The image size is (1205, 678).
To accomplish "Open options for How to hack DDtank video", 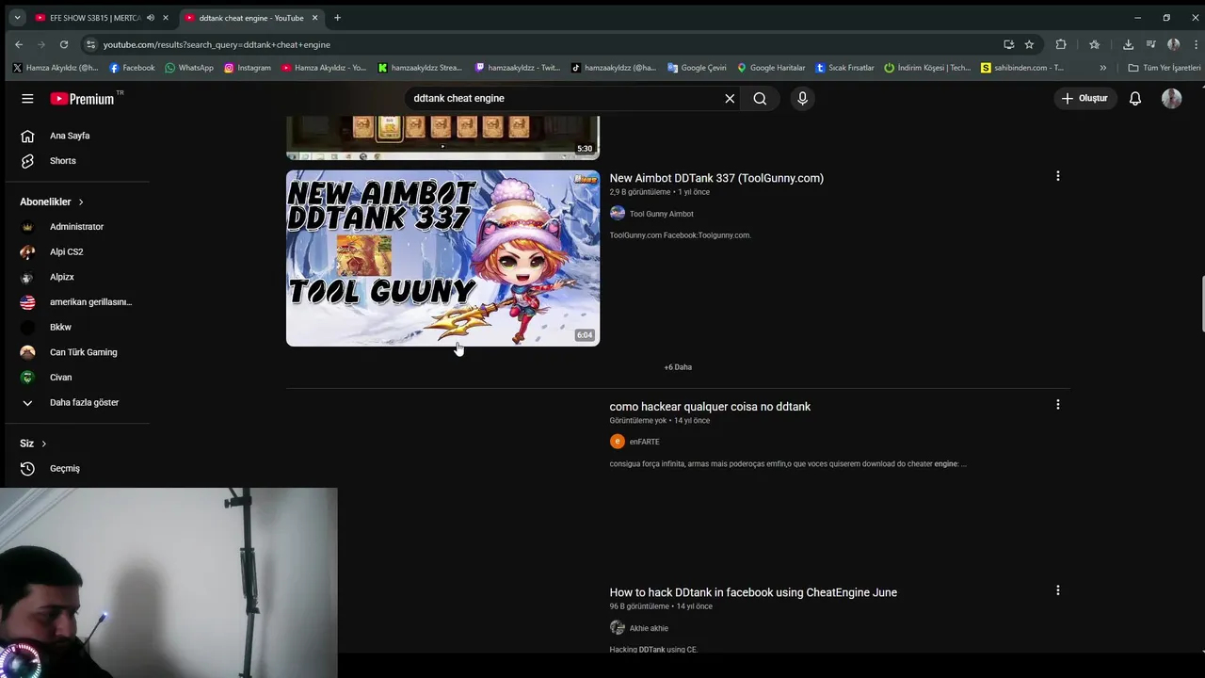I will [1058, 590].
